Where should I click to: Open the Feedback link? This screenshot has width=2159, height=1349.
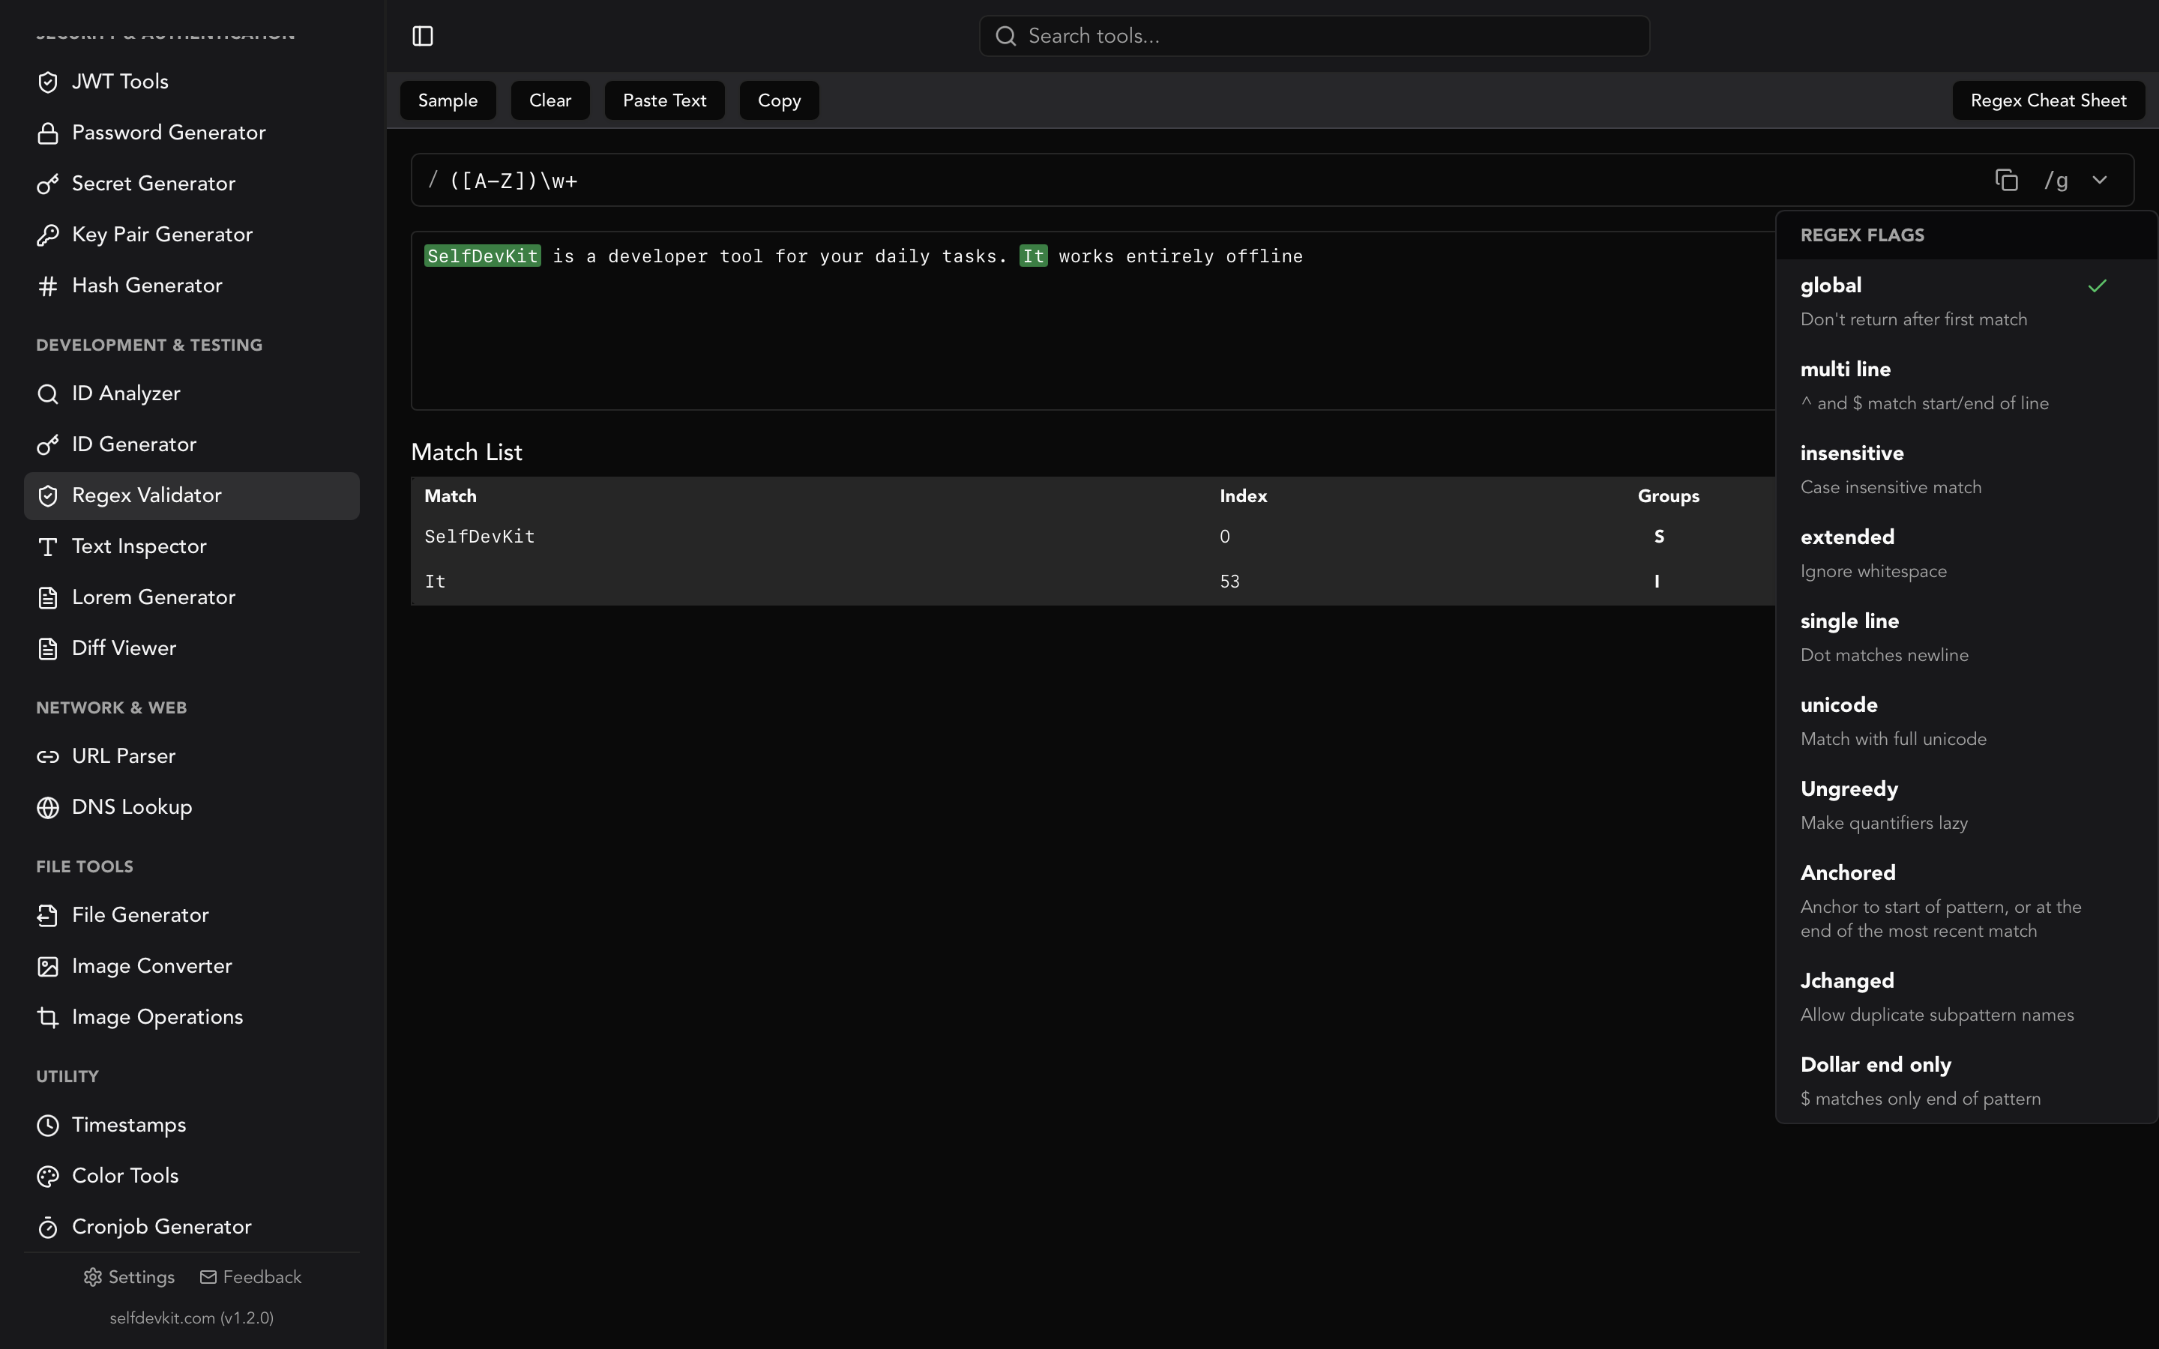pyautogui.click(x=250, y=1277)
